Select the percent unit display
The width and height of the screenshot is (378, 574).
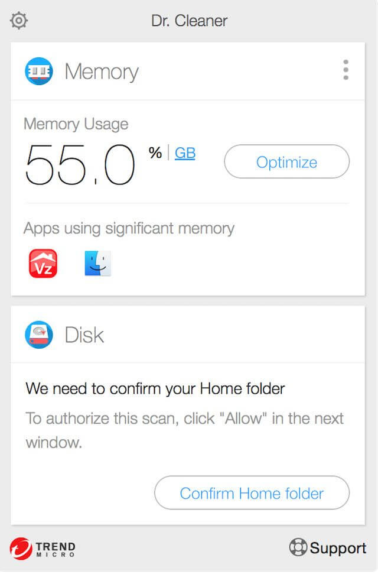(x=155, y=153)
